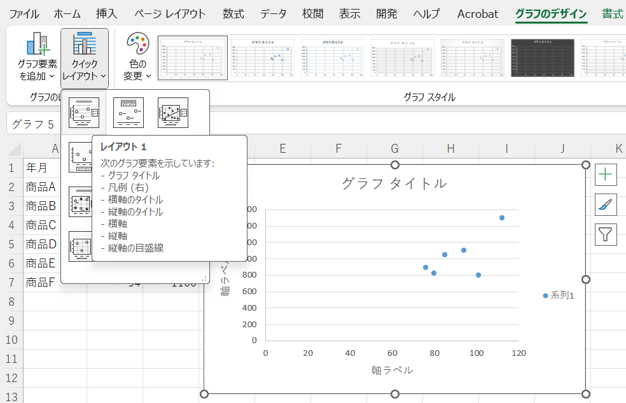Switch to the ヘルプ tab

(426, 15)
